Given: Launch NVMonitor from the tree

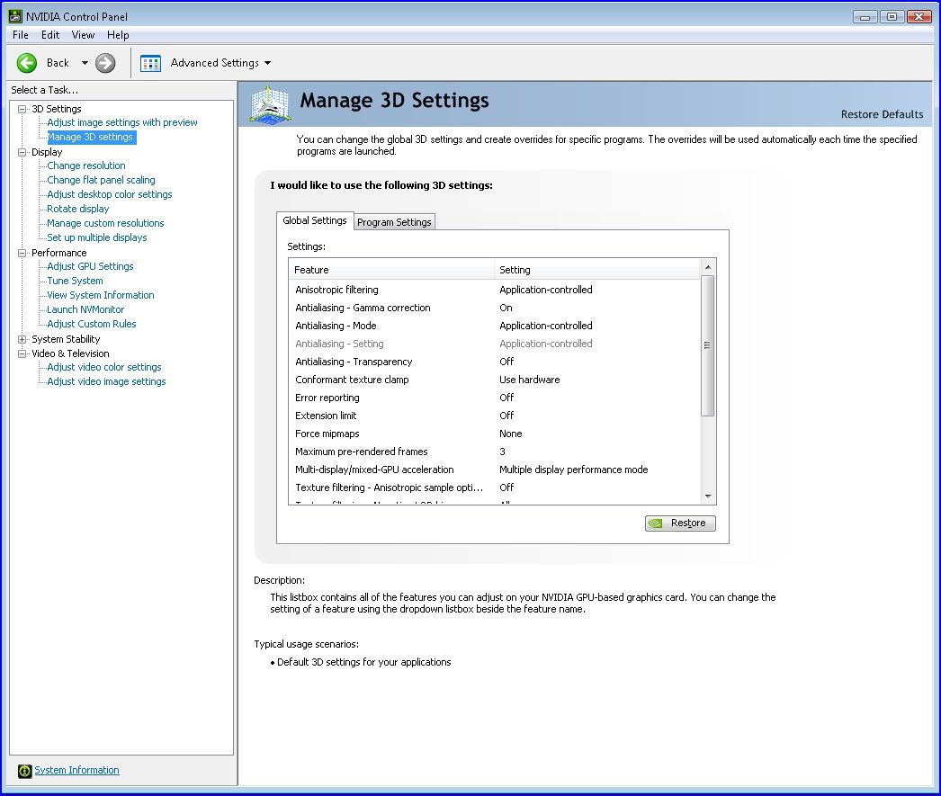Looking at the screenshot, I should click(85, 309).
